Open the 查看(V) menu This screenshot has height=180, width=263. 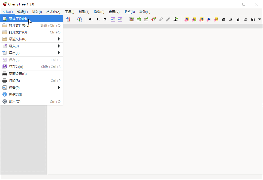pos(114,12)
